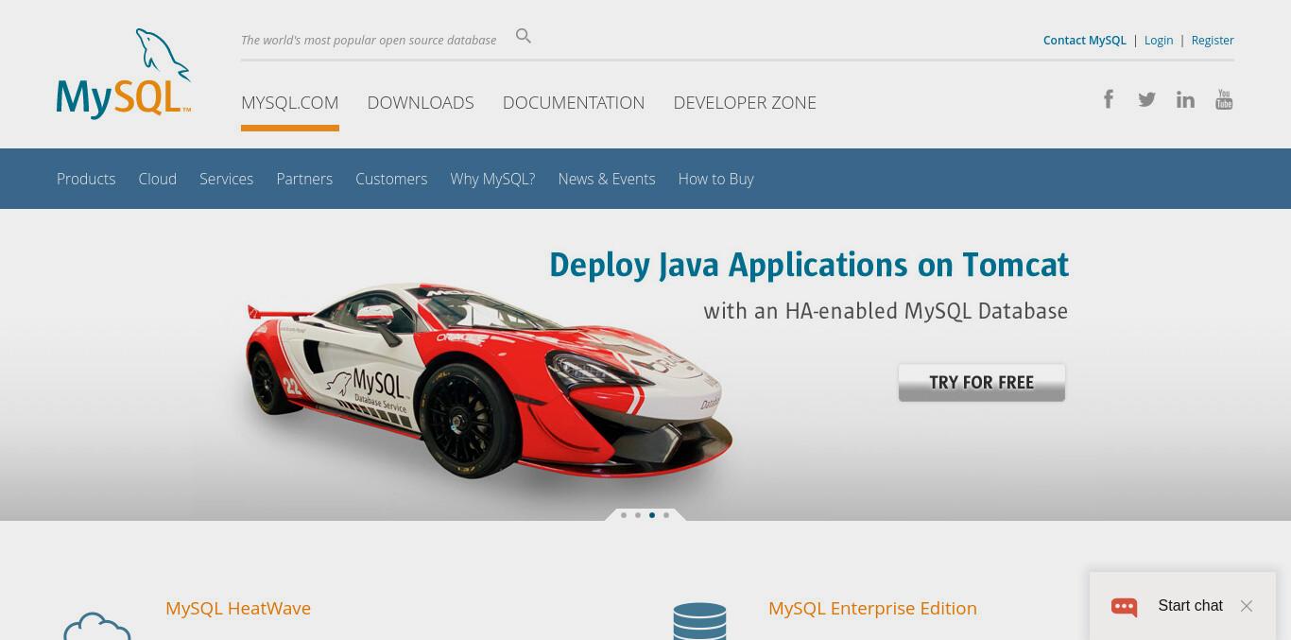1291x640 pixels.
Task: Click the Contact MySQL link
Action: coord(1085,40)
